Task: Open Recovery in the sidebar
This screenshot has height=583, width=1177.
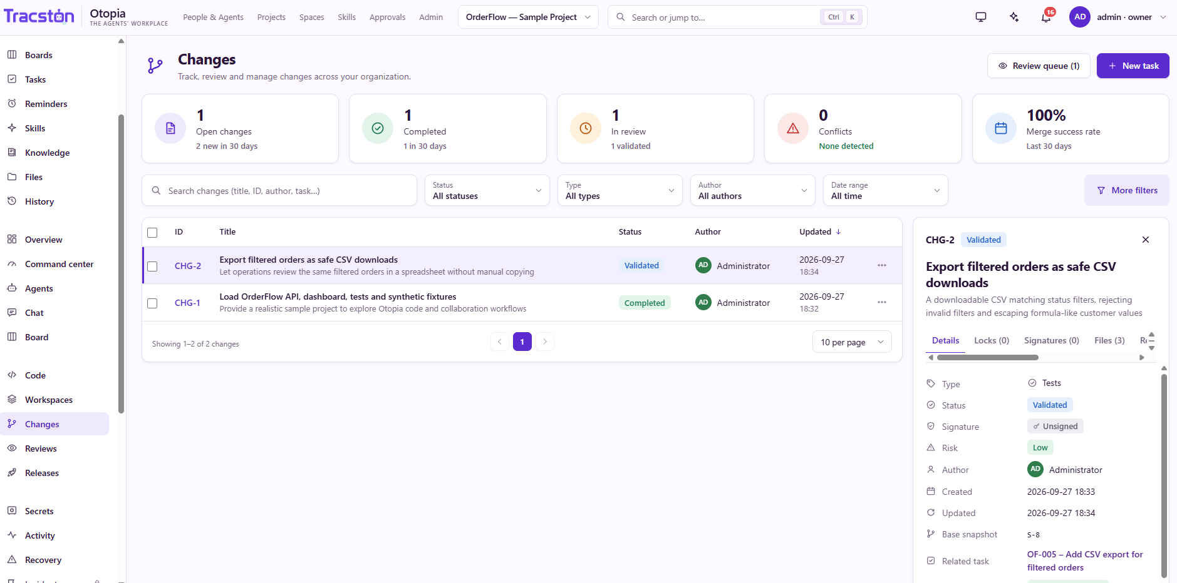Action: click(54, 560)
